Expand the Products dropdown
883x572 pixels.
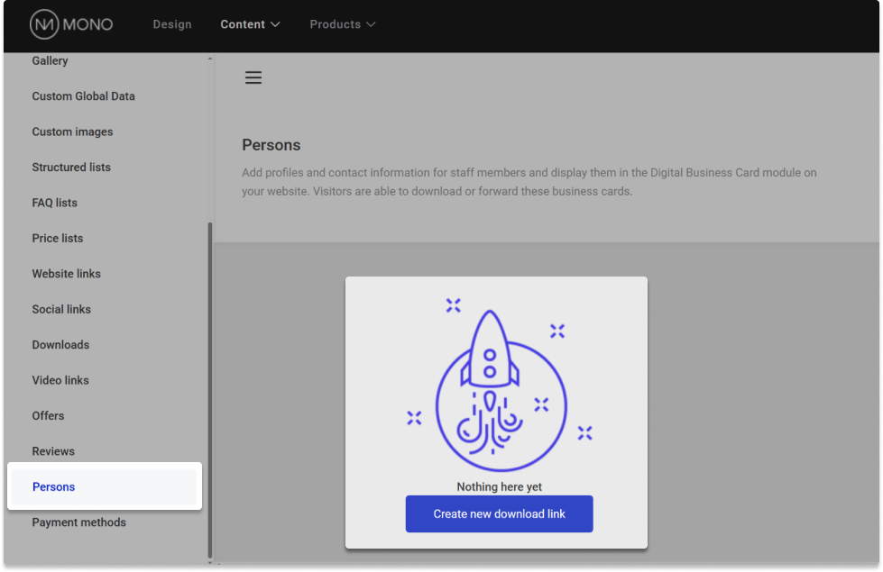pyautogui.click(x=342, y=24)
